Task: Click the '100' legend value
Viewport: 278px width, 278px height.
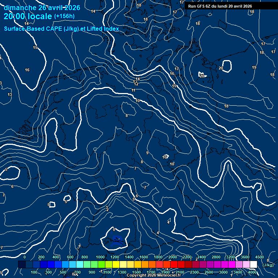Action: coord(34,272)
